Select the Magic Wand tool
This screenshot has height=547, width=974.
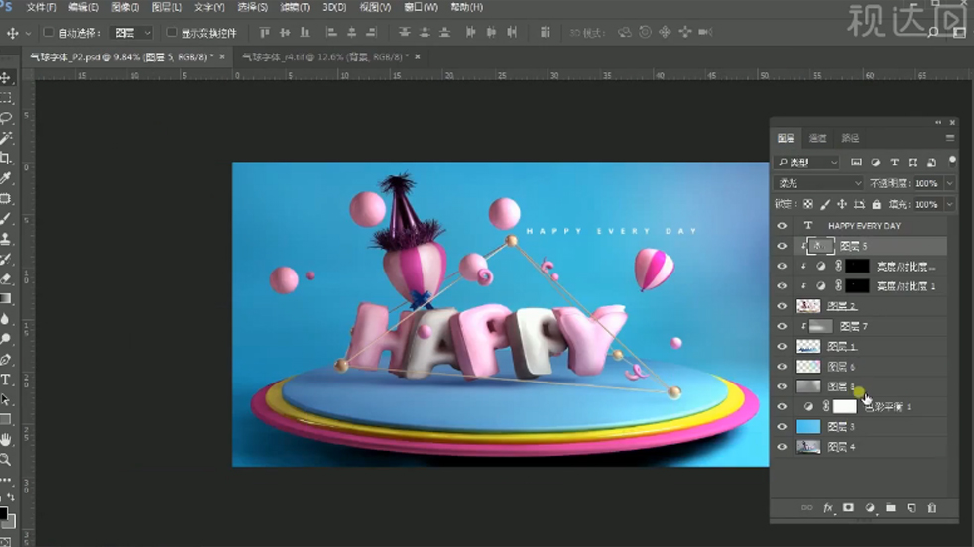[x=6, y=138]
